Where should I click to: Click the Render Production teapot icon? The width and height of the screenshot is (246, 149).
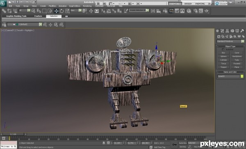click(207, 11)
